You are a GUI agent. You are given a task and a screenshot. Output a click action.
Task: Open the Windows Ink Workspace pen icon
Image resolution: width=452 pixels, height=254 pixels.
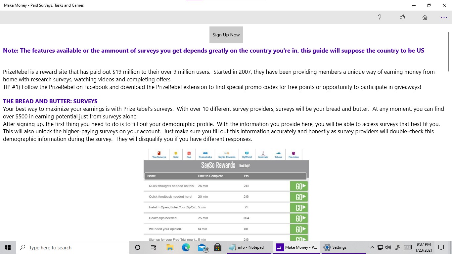(398, 247)
